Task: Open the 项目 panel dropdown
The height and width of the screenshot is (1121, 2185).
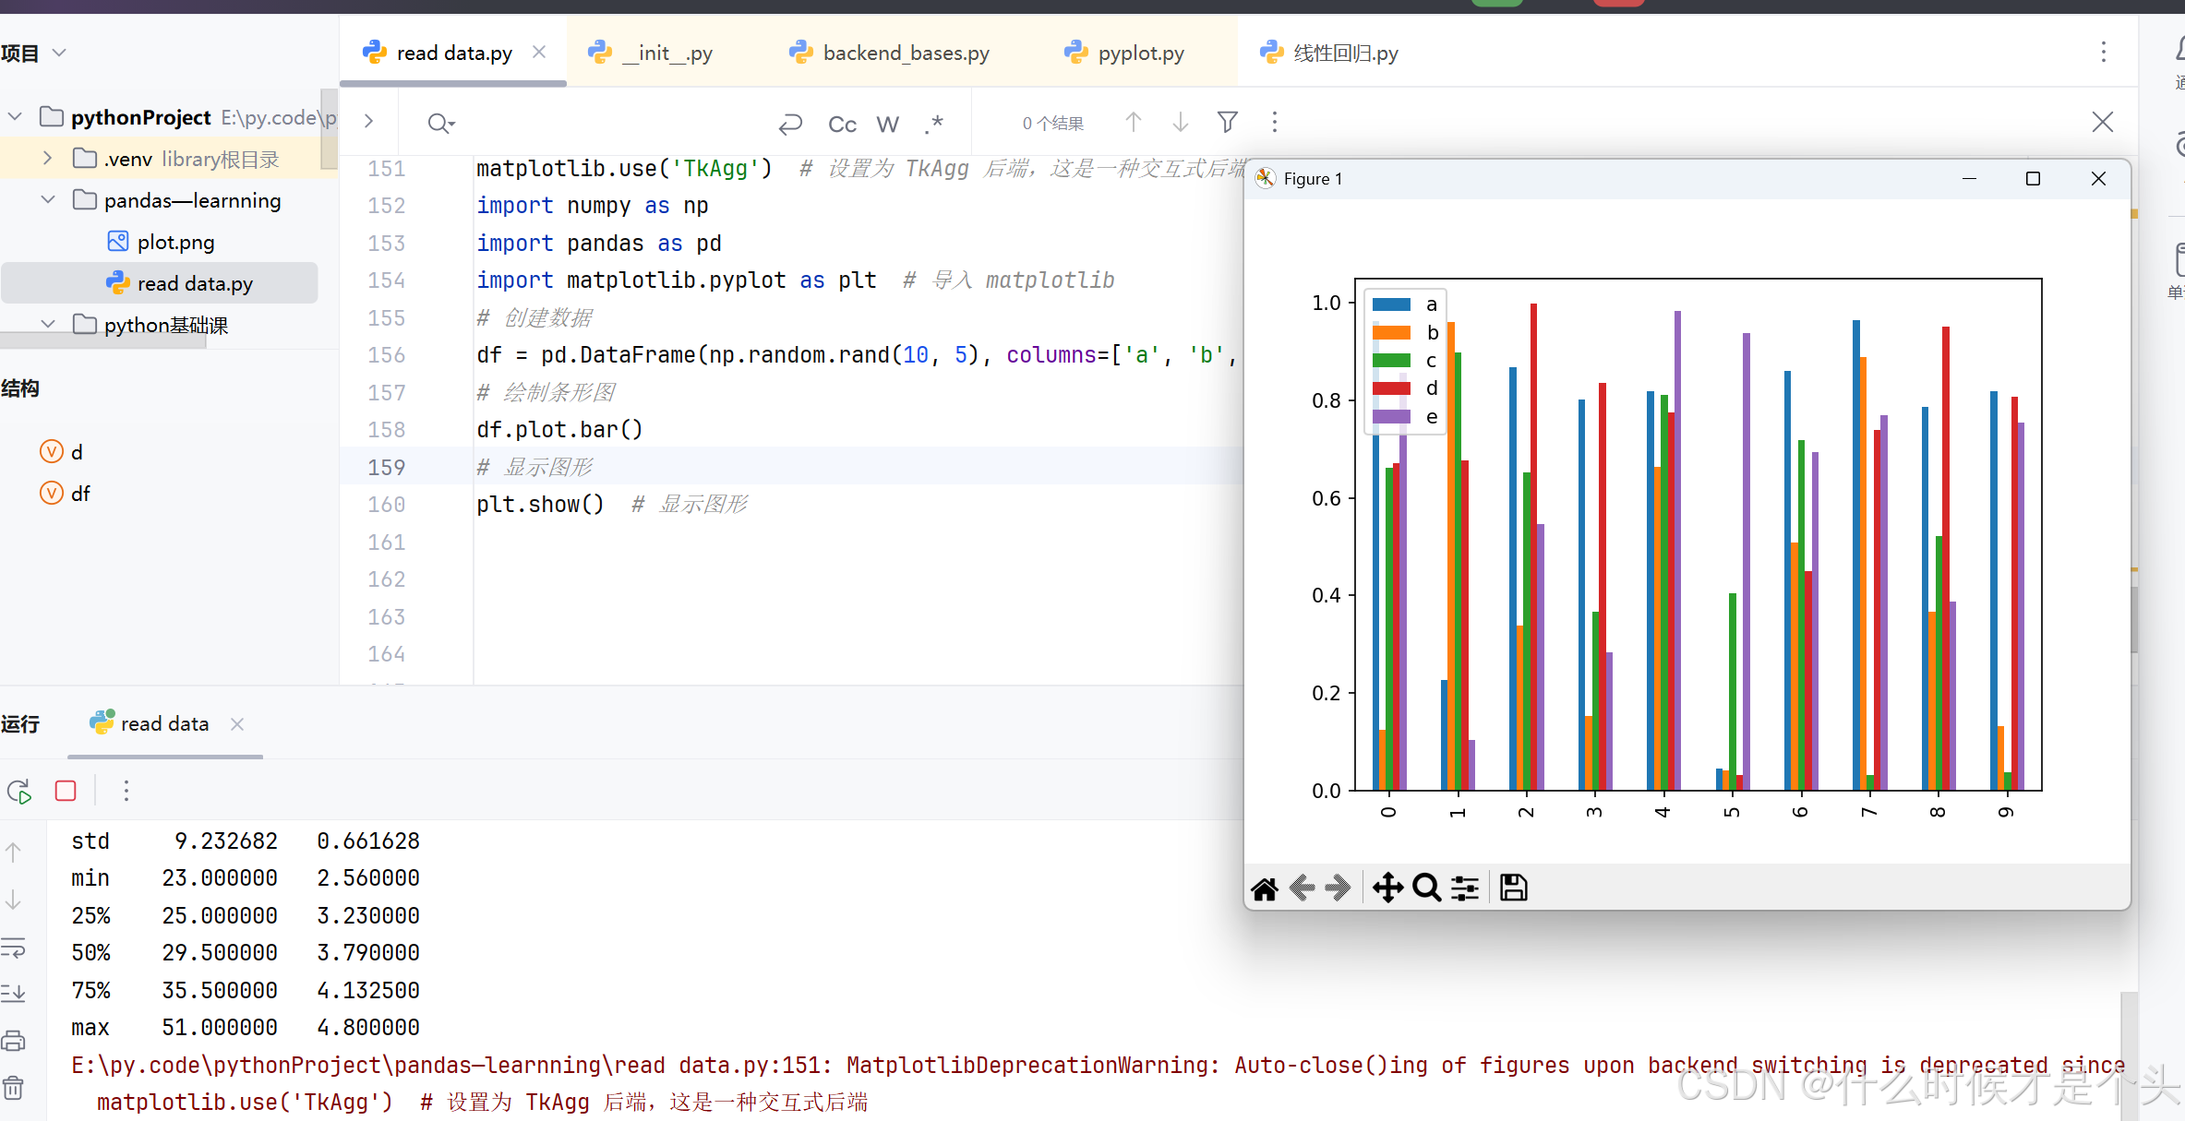Action: pyautogui.click(x=60, y=53)
